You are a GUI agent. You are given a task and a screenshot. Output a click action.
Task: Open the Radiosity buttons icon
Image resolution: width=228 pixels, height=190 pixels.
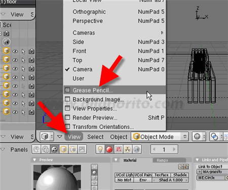pos(128,149)
